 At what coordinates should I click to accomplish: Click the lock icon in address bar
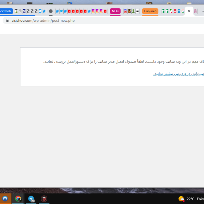7,20
